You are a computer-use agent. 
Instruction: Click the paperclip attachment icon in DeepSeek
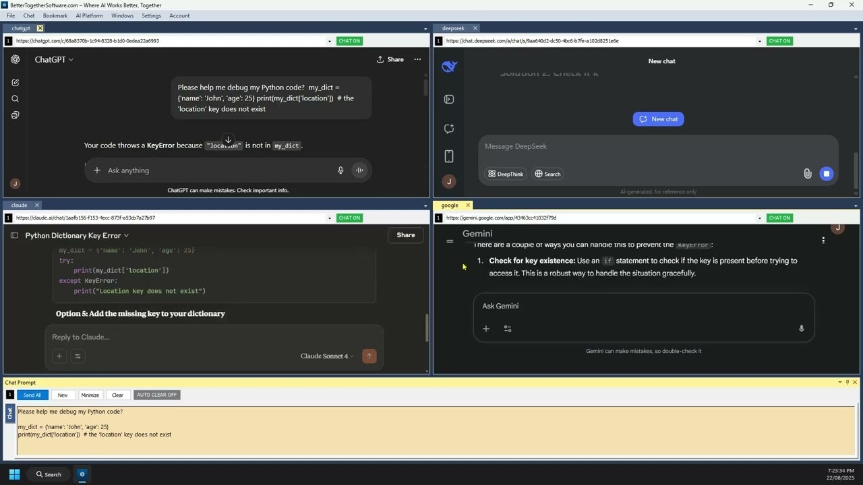pyautogui.click(x=807, y=174)
